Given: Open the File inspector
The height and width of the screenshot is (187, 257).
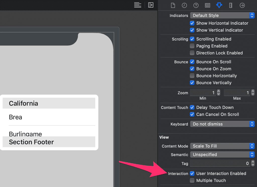Looking at the screenshot, I should 173,5.
